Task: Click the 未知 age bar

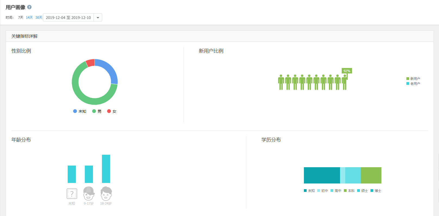Action: coord(72,174)
